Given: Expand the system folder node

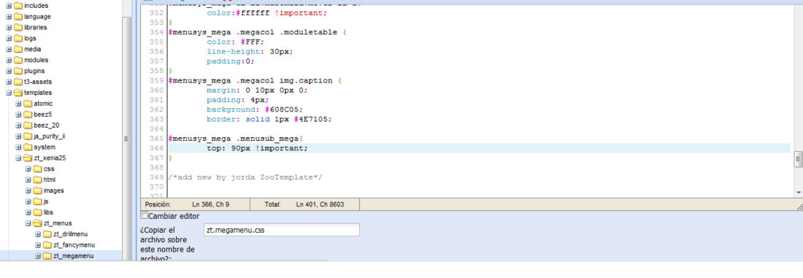Looking at the screenshot, I should [x=18, y=147].
